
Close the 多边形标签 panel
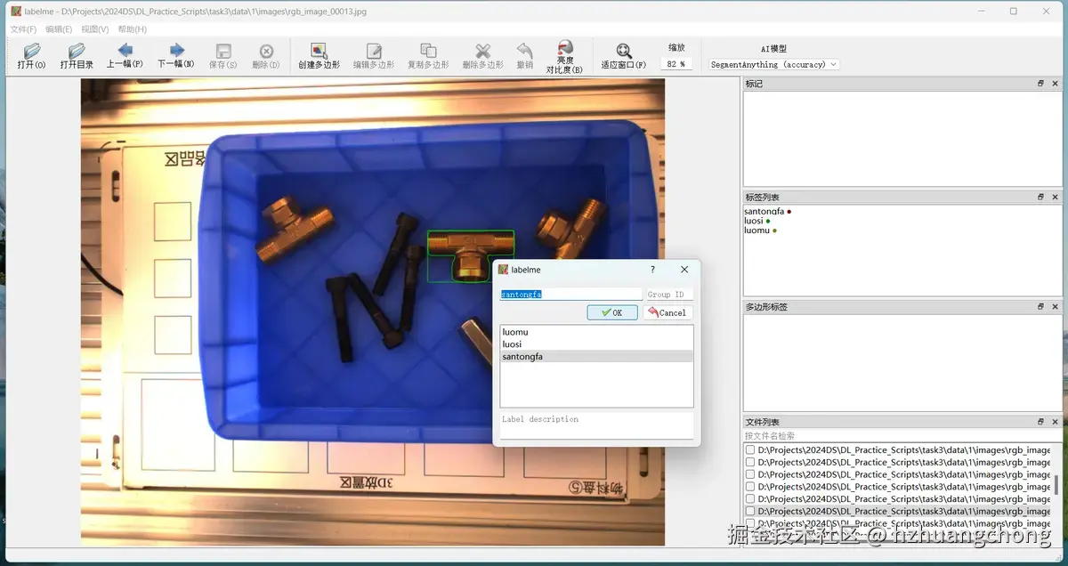click(x=1056, y=306)
